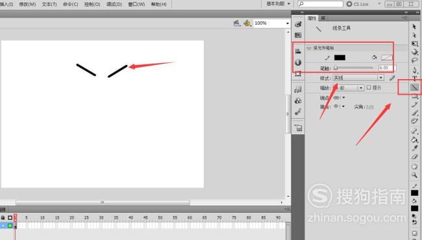Click the Edit Symbols icon above stage
This screenshot has width=422, height=240.
click(247, 23)
